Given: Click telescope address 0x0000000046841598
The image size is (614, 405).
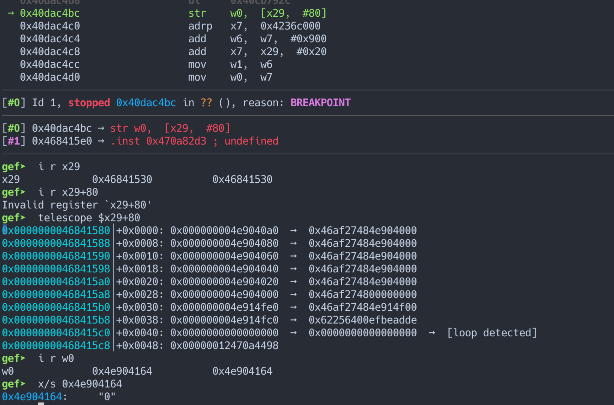Looking at the screenshot, I should (56, 269).
